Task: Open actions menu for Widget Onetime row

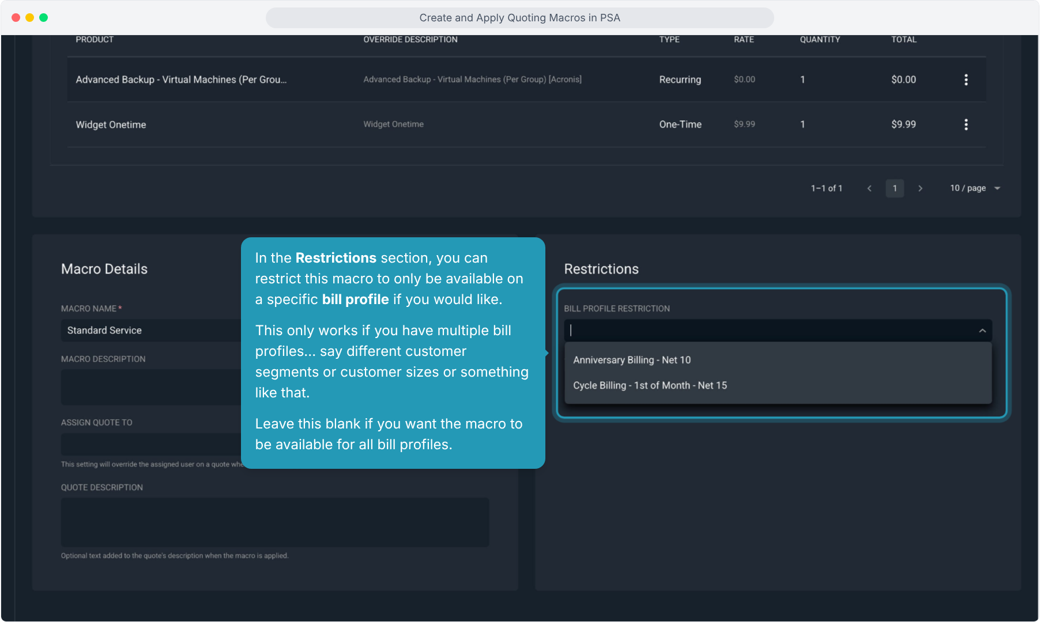Action: [966, 124]
